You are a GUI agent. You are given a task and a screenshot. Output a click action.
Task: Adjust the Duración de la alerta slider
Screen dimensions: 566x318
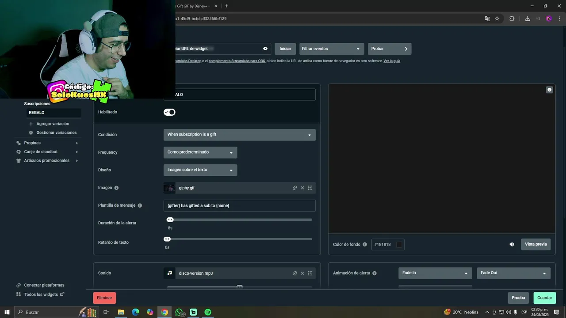[x=170, y=220]
